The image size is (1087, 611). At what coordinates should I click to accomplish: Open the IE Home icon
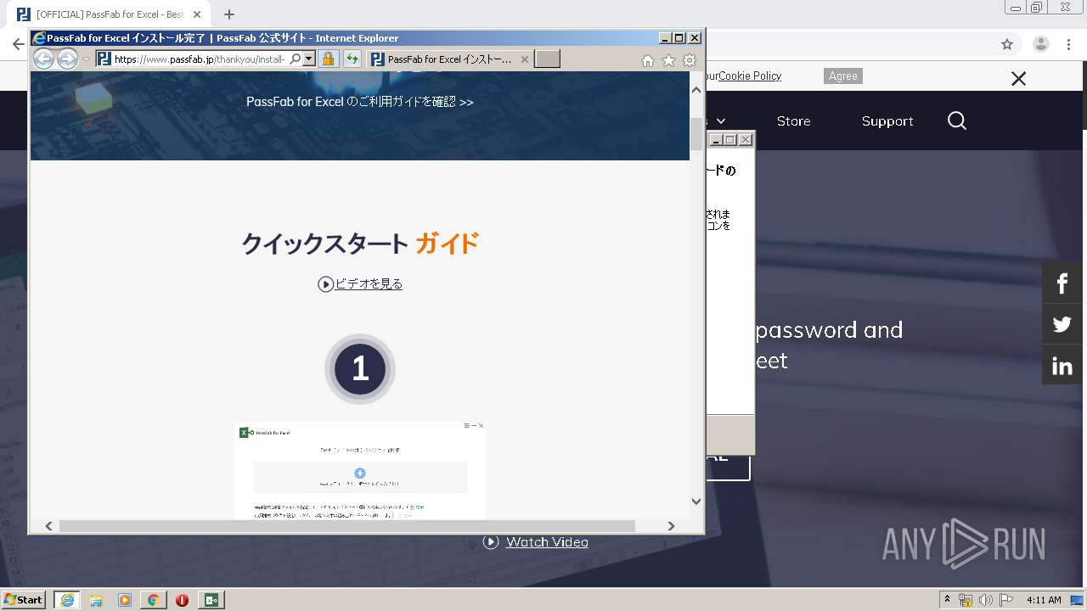click(x=647, y=60)
